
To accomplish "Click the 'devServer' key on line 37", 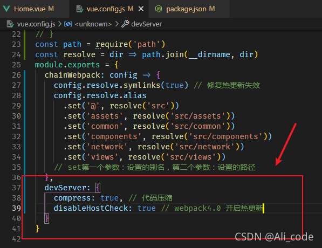I will click(65, 188).
